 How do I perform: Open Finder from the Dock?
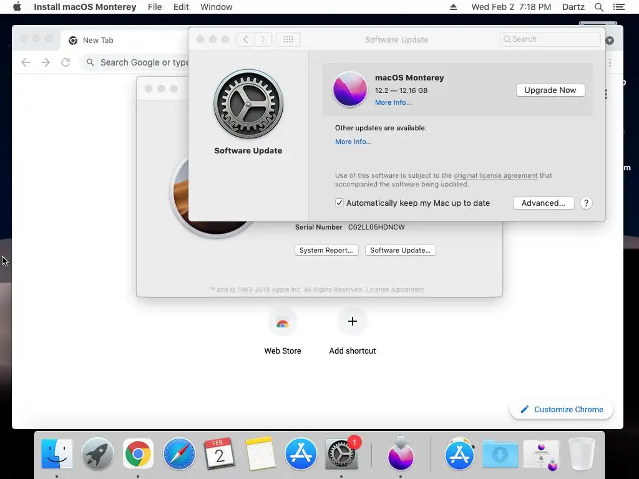pyautogui.click(x=57, y=453)
